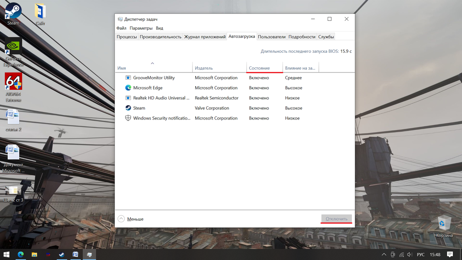The image size is (462, 260).
Task: Select the Realtek HD Audio Universal name
Action: (162, 98)
